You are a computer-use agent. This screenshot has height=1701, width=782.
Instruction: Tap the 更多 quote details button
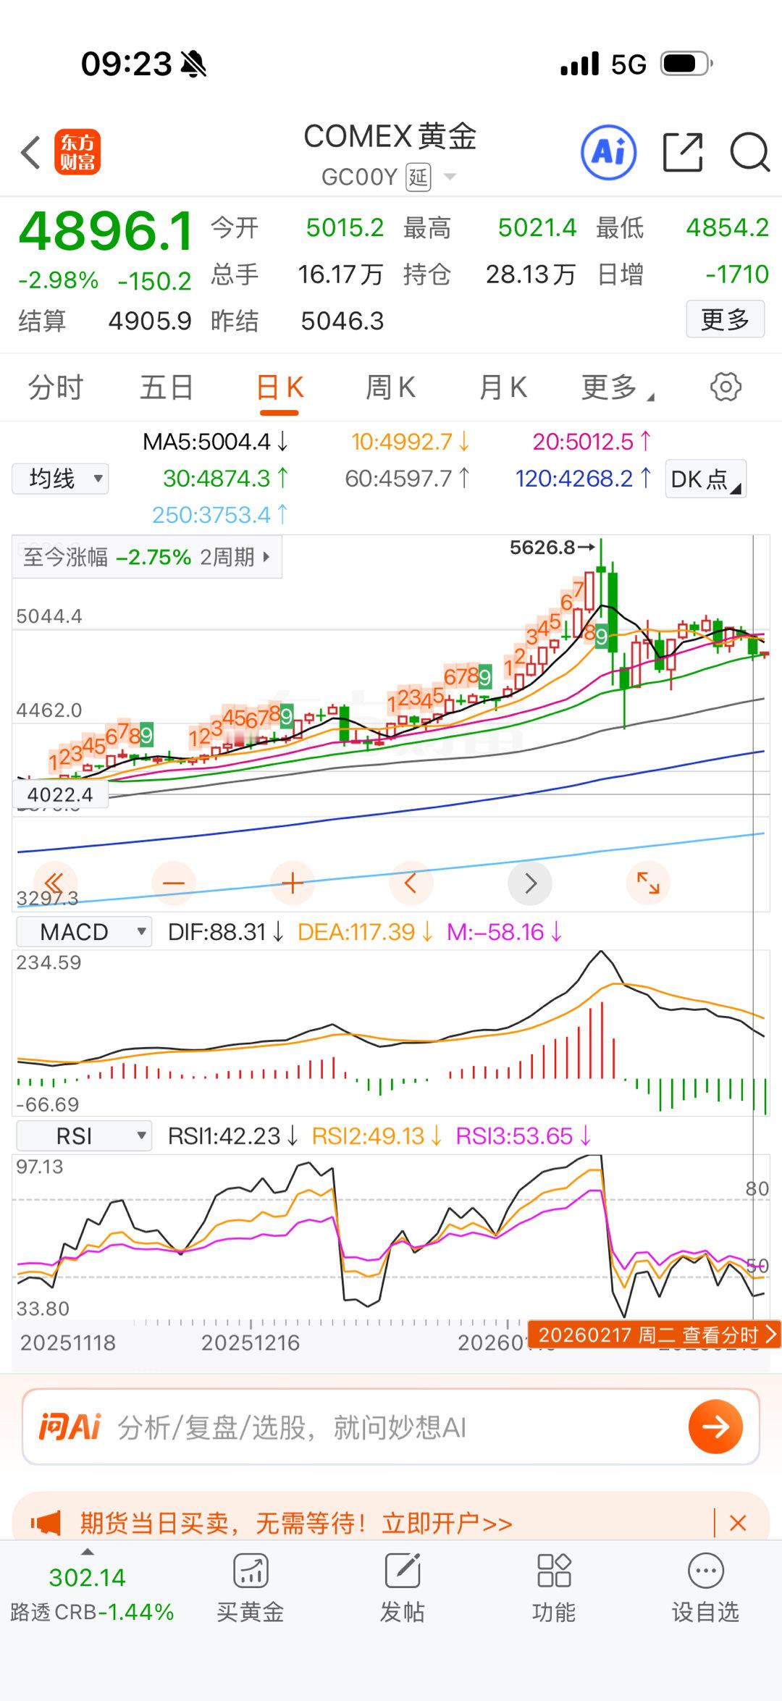coord(725,319)
